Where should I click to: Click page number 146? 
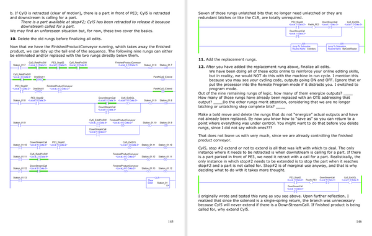[x=359, y=222]
